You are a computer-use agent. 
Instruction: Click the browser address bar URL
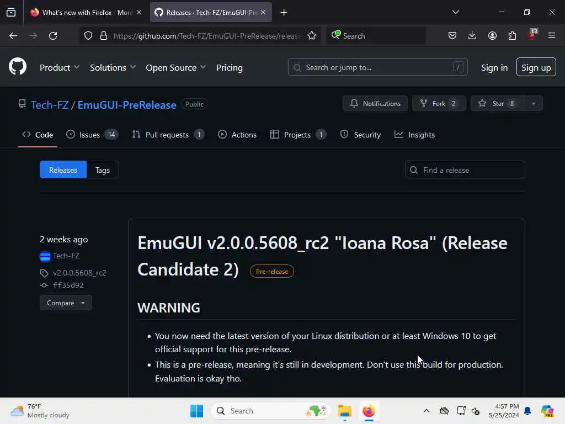coord(207,36)
